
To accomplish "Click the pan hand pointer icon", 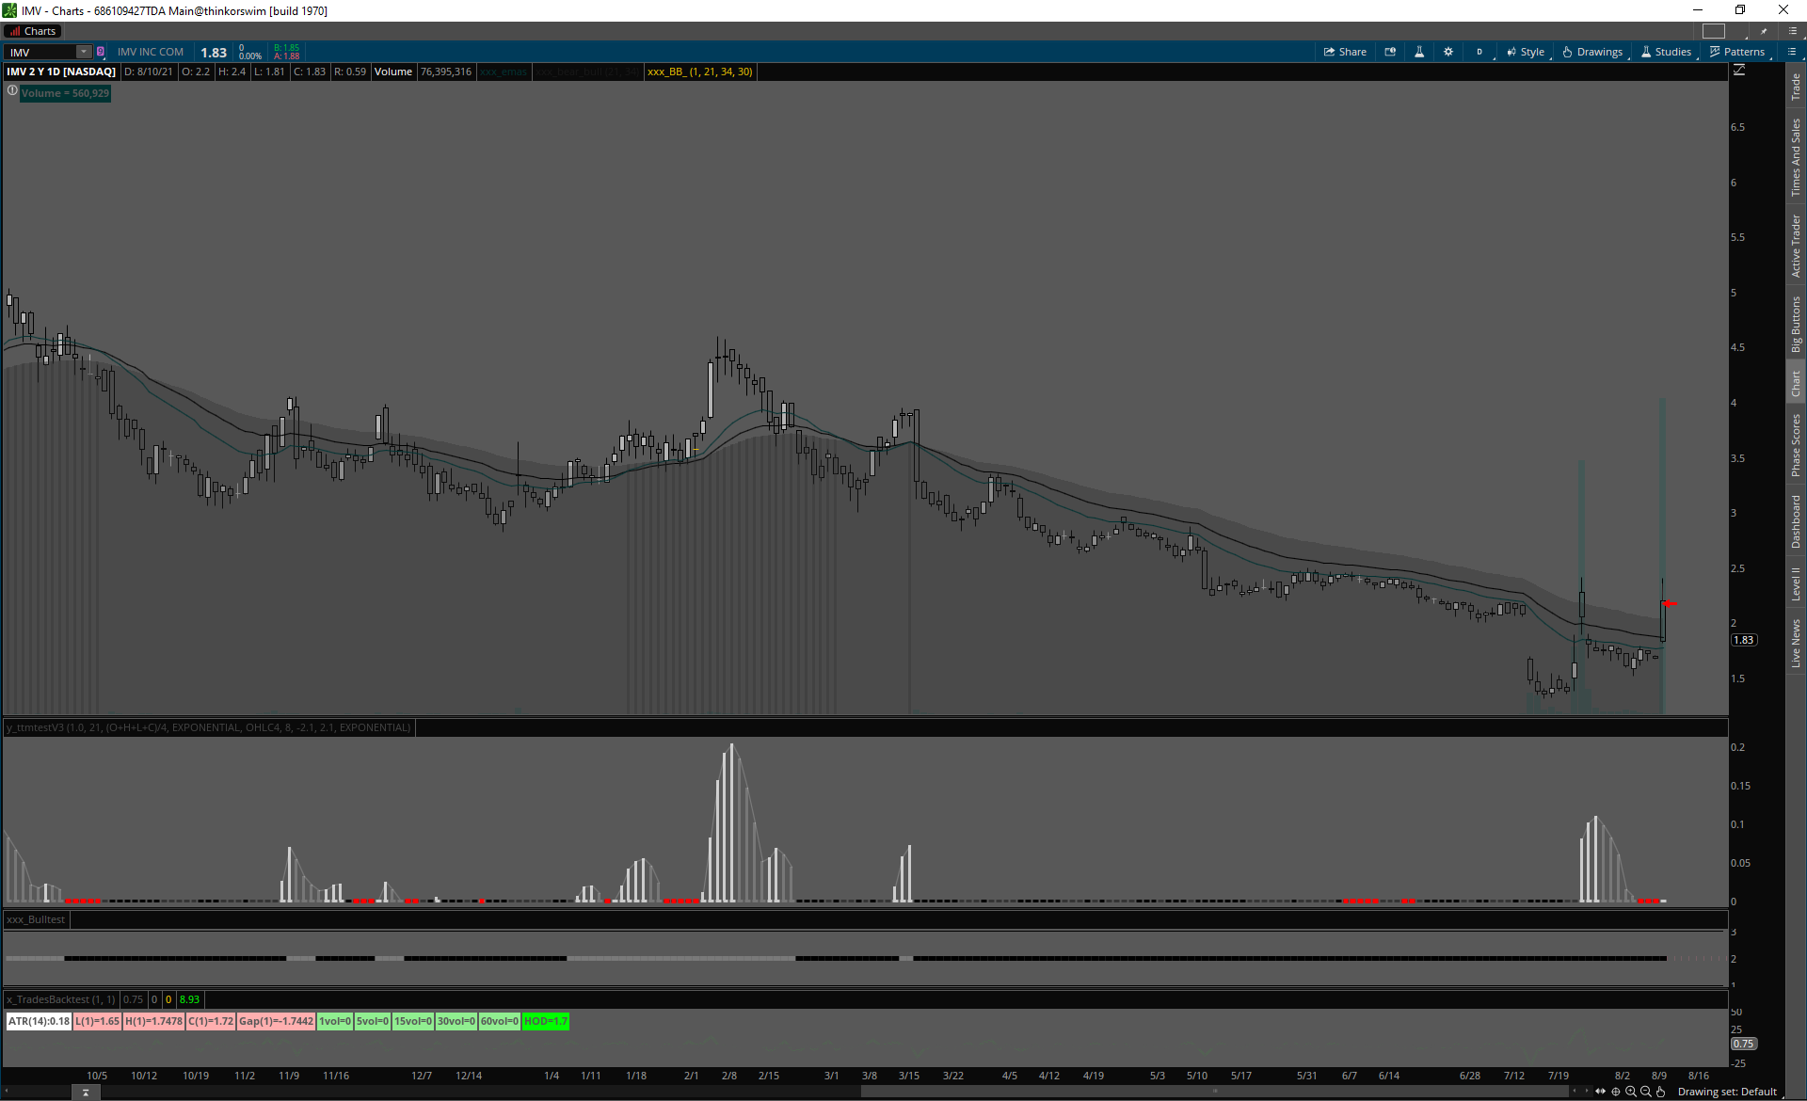I will tap(1661, 1092).
